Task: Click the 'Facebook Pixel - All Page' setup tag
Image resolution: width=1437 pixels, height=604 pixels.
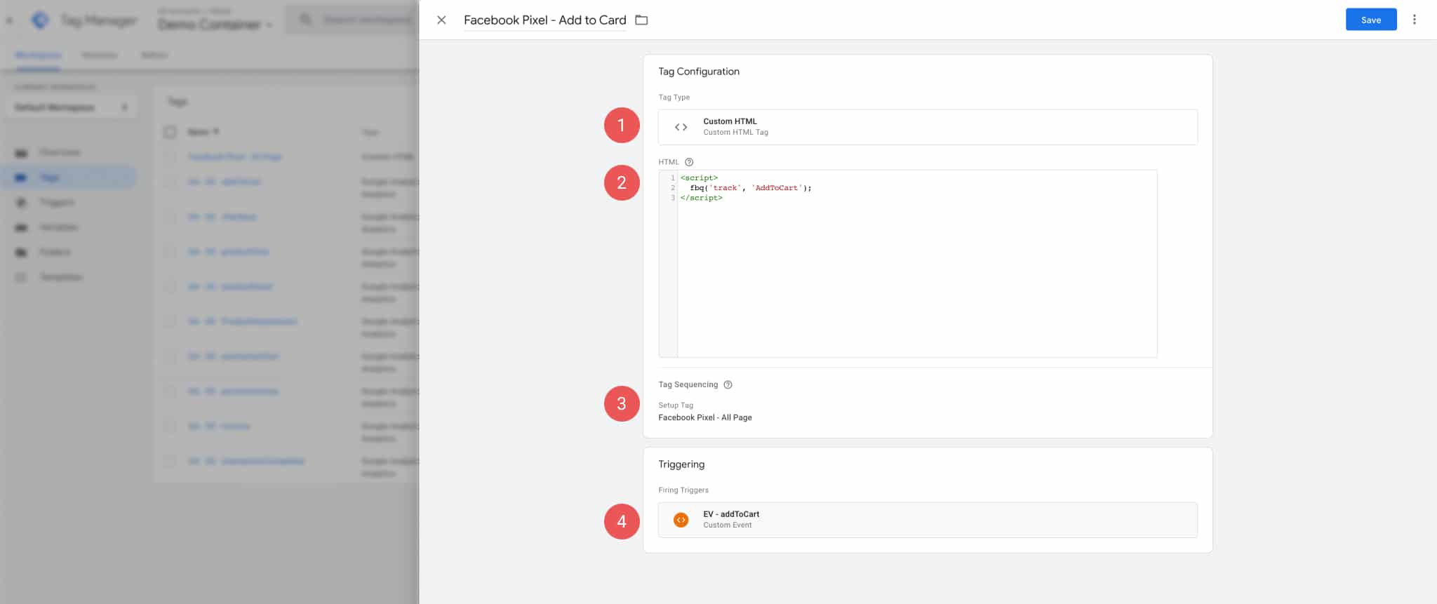Action: (x=704, y=417)
